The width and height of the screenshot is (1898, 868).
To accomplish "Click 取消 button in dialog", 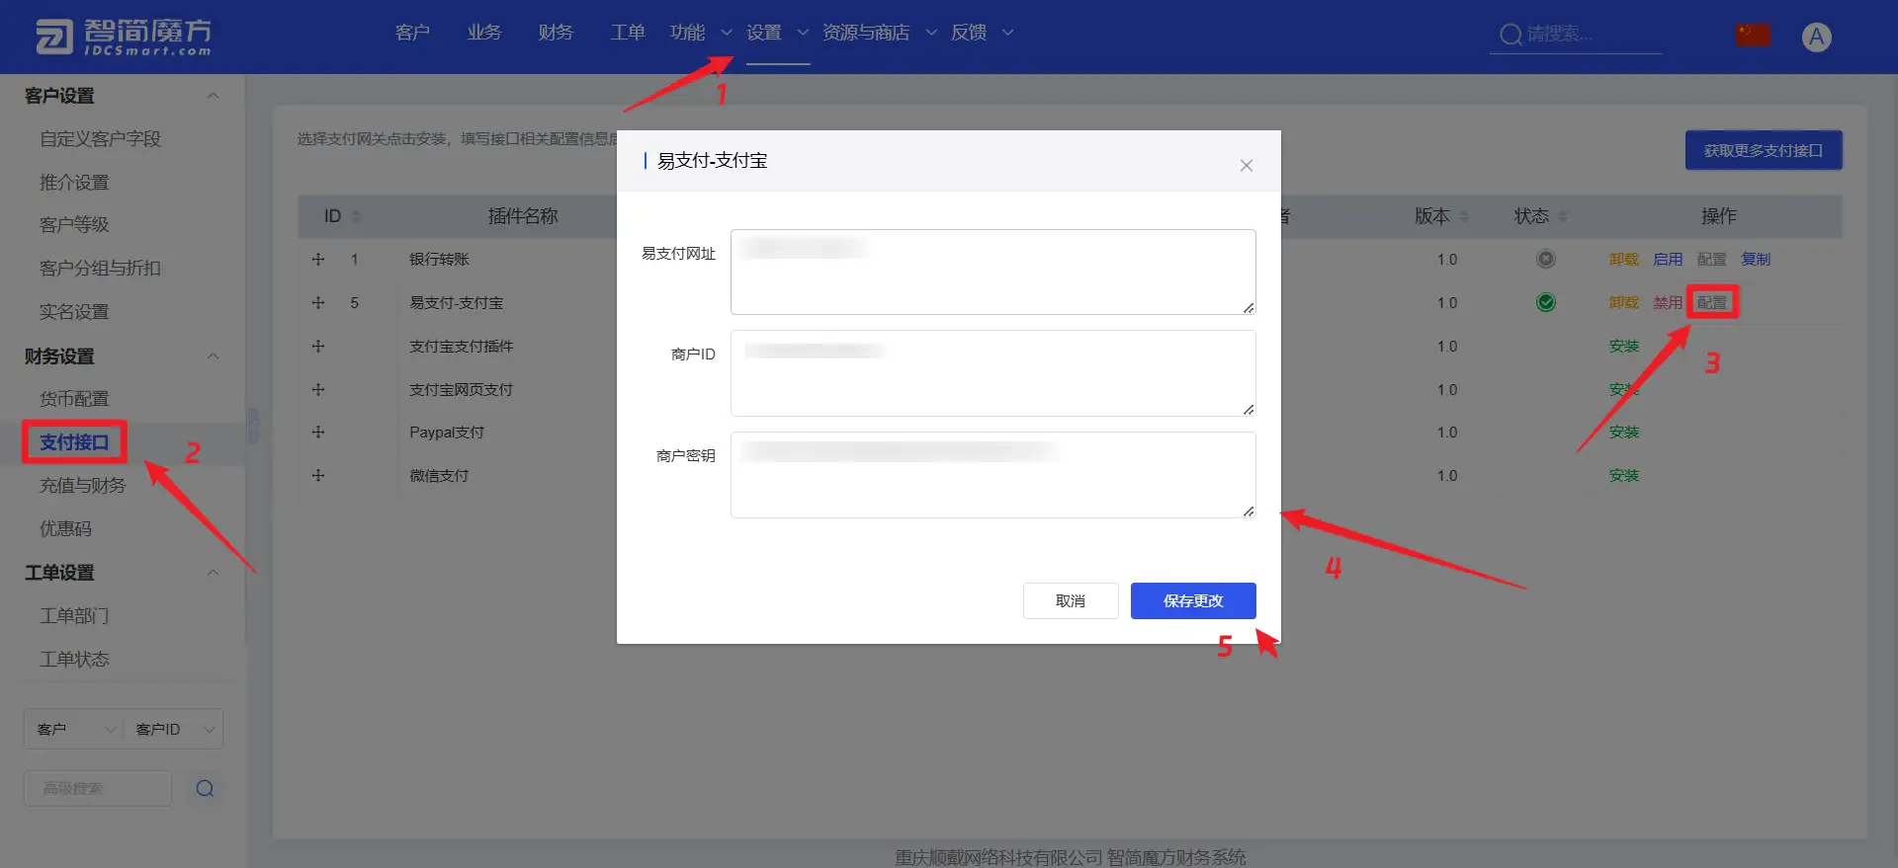I will point(1071,600).
